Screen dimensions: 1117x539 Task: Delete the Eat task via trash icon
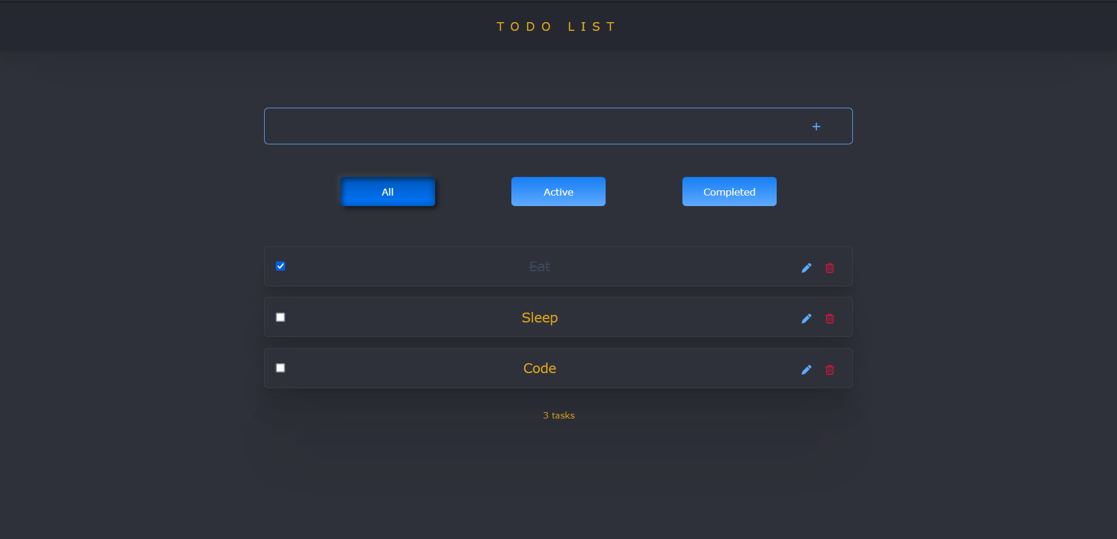[830, 268]
